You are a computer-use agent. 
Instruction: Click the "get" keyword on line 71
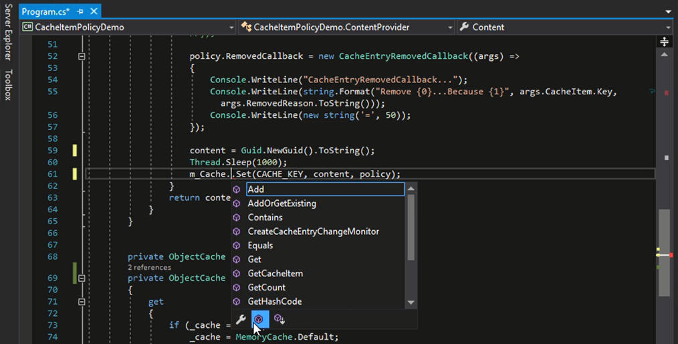[156, 302]
